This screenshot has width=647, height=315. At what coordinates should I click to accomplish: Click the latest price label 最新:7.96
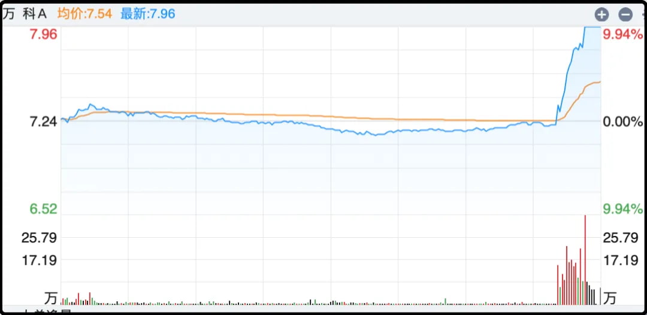pyautogui.click(x=148, y=14)
